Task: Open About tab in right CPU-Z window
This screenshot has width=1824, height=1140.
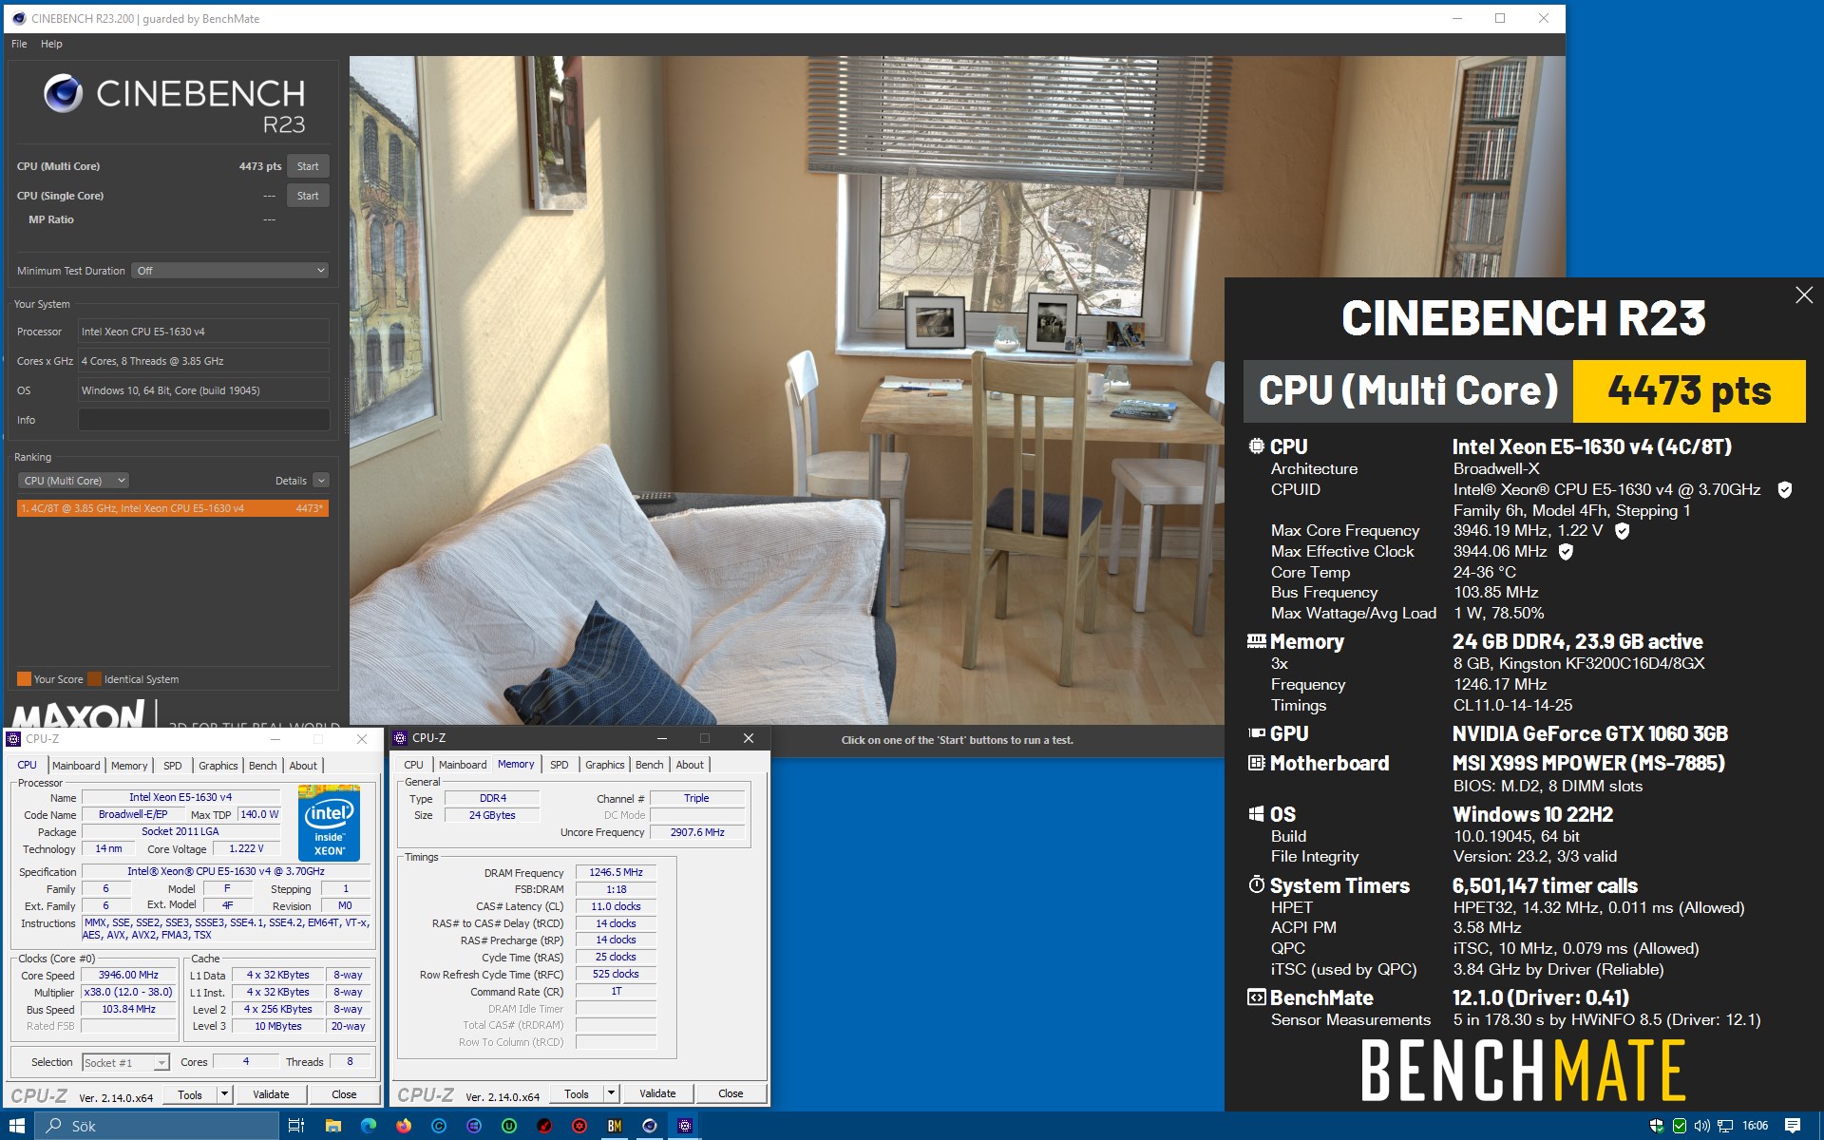Action: [690, 765]
